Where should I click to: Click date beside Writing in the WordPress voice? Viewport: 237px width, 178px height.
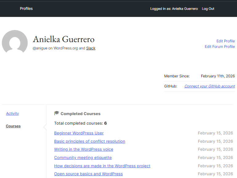(215, 149)
